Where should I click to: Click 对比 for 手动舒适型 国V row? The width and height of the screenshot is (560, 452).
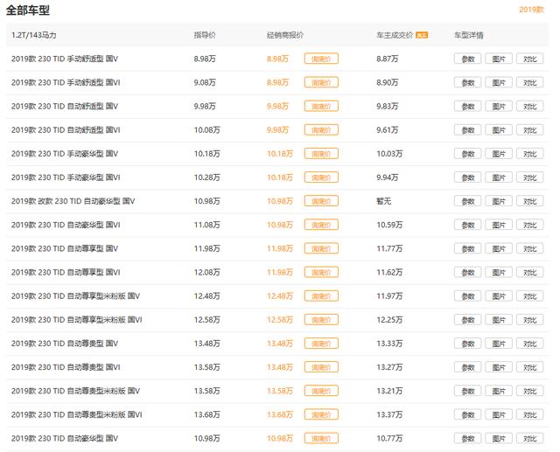pyautogui.click(x=529, y=59)
